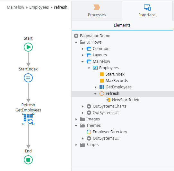Click the MaxRecords variable yellow icon
This screenshot has height=171, width=174.
point(102,81)
